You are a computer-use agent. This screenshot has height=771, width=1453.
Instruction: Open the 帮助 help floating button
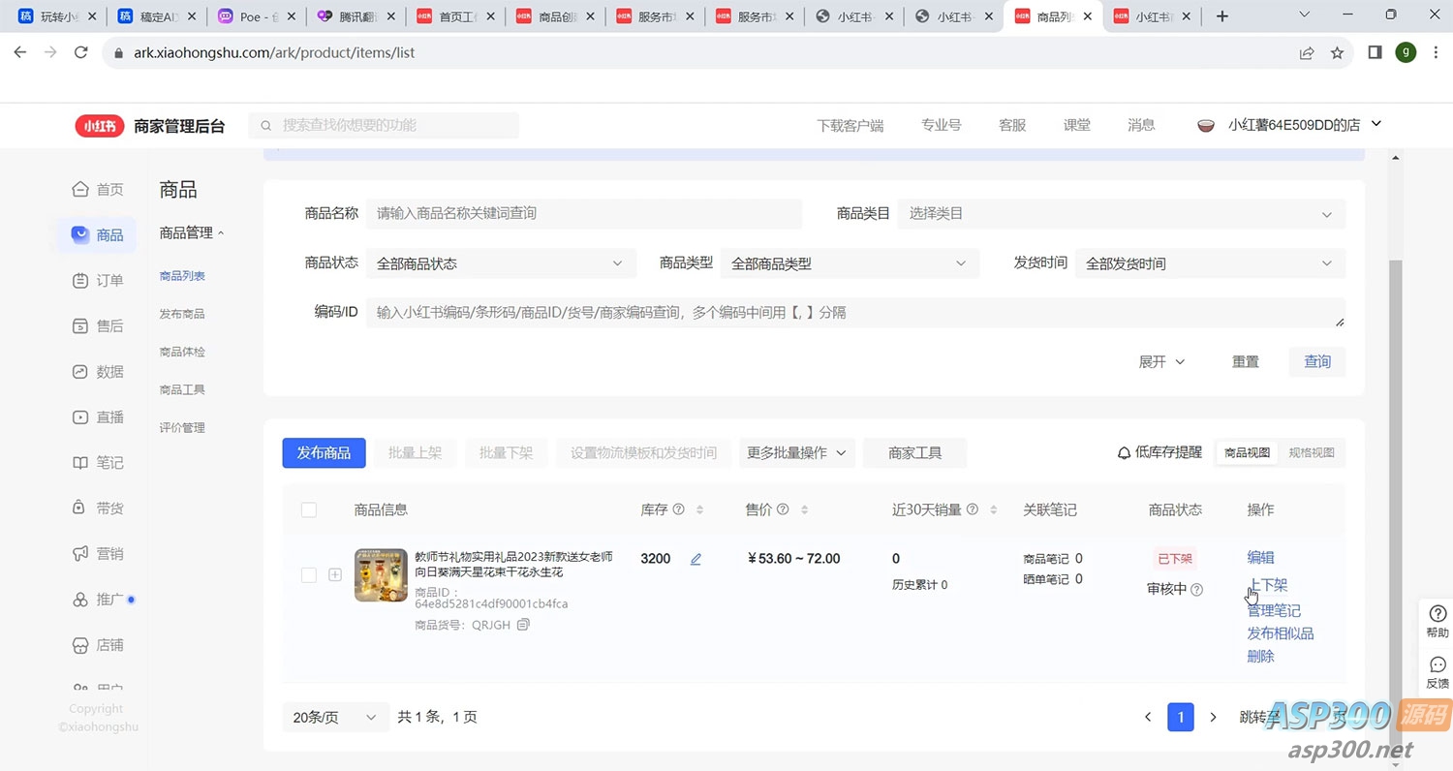(x=1438, y=620)
